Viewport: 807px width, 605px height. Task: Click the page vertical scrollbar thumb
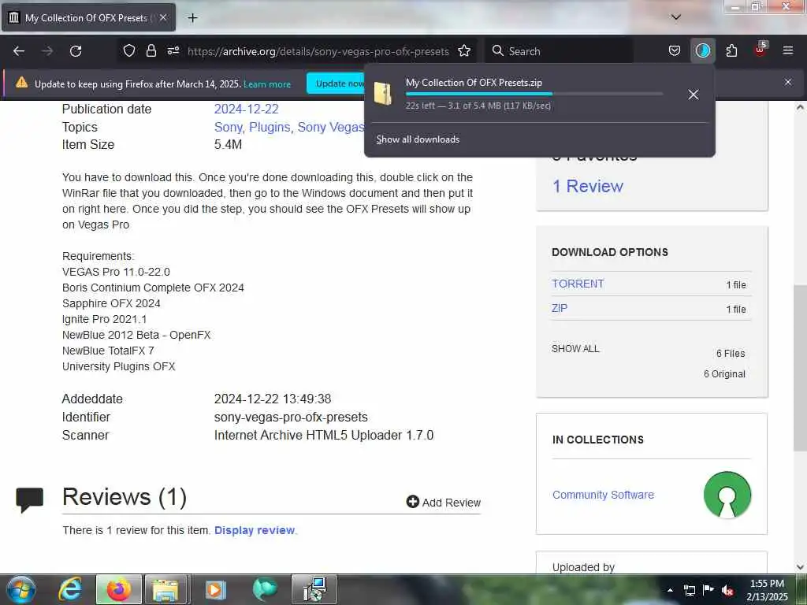(x=801, y=368)
